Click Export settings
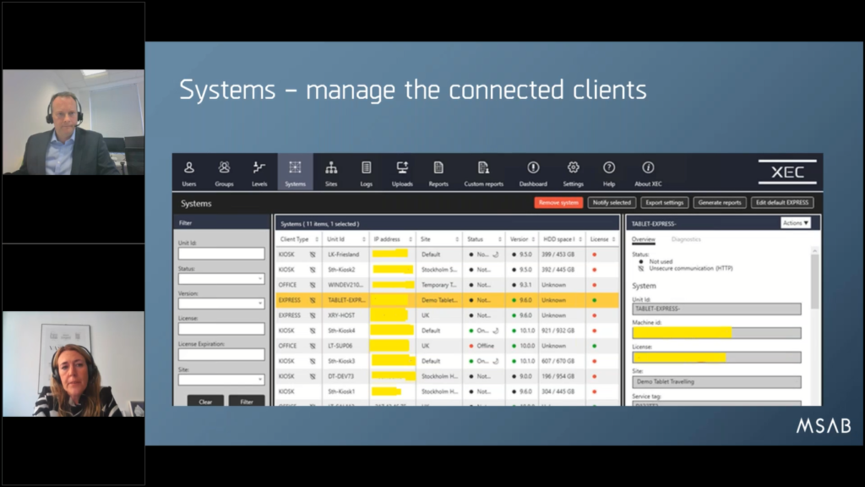 pyautogui.click(x=664, y=203)
